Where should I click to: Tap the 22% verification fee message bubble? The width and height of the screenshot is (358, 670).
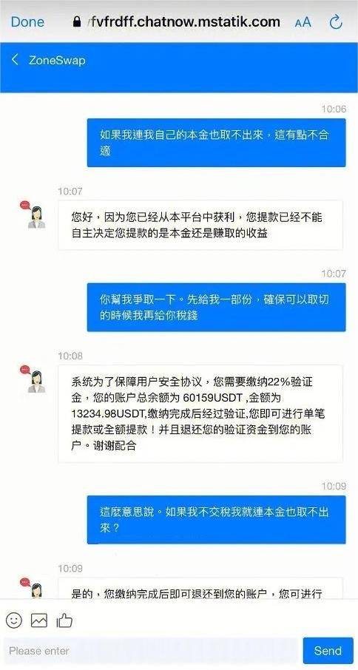[200, 413]
